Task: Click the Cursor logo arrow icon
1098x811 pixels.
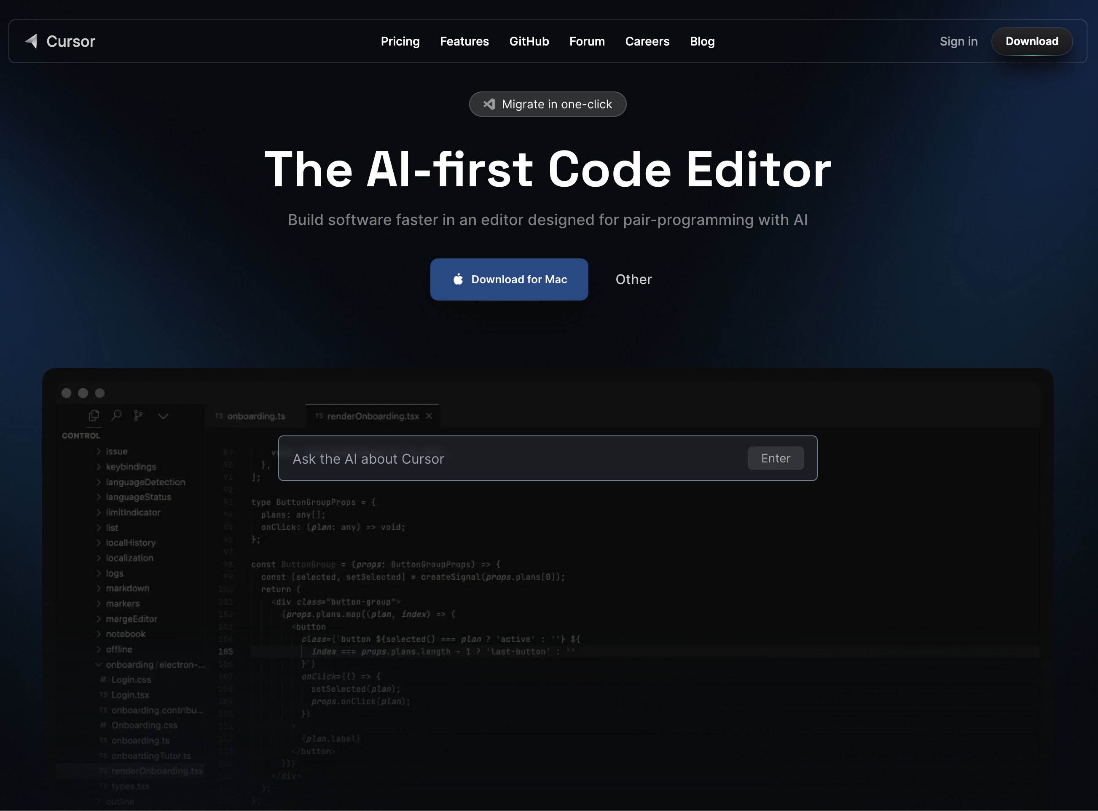Action: click(x=32, y=41)
